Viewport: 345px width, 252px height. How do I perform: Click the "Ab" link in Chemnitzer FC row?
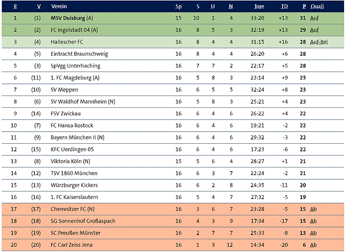tap(313, 209)
